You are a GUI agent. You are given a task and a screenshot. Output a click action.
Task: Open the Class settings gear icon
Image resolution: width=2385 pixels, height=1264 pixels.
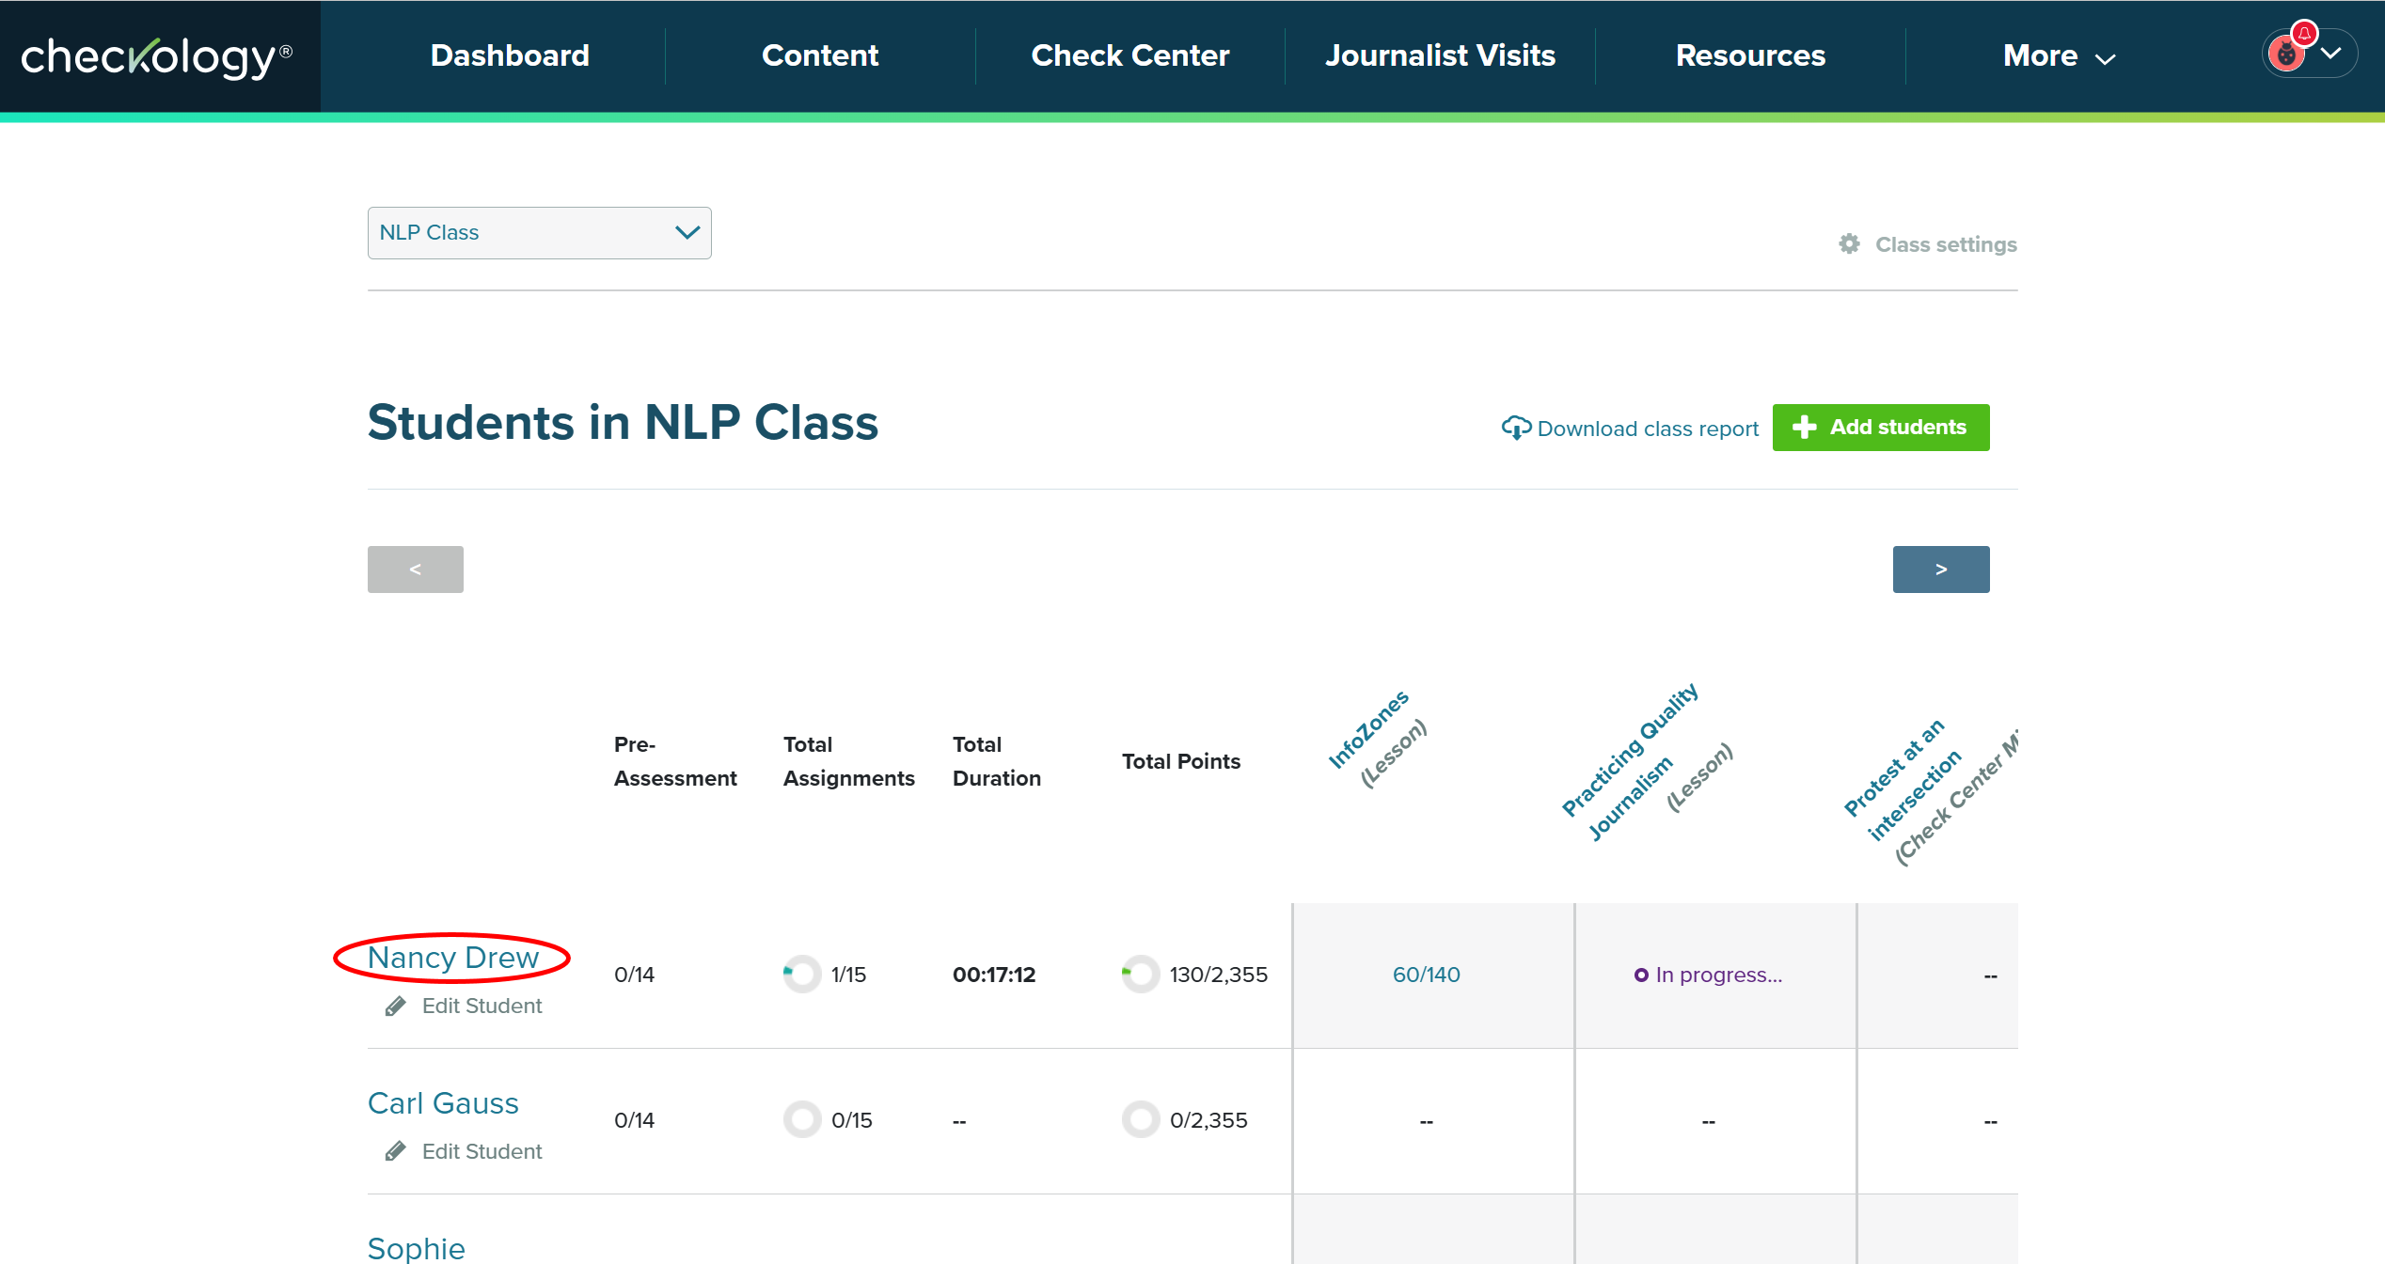click(1849, 244)
